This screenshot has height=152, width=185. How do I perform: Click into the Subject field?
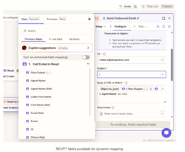click(x=129, y=75)
